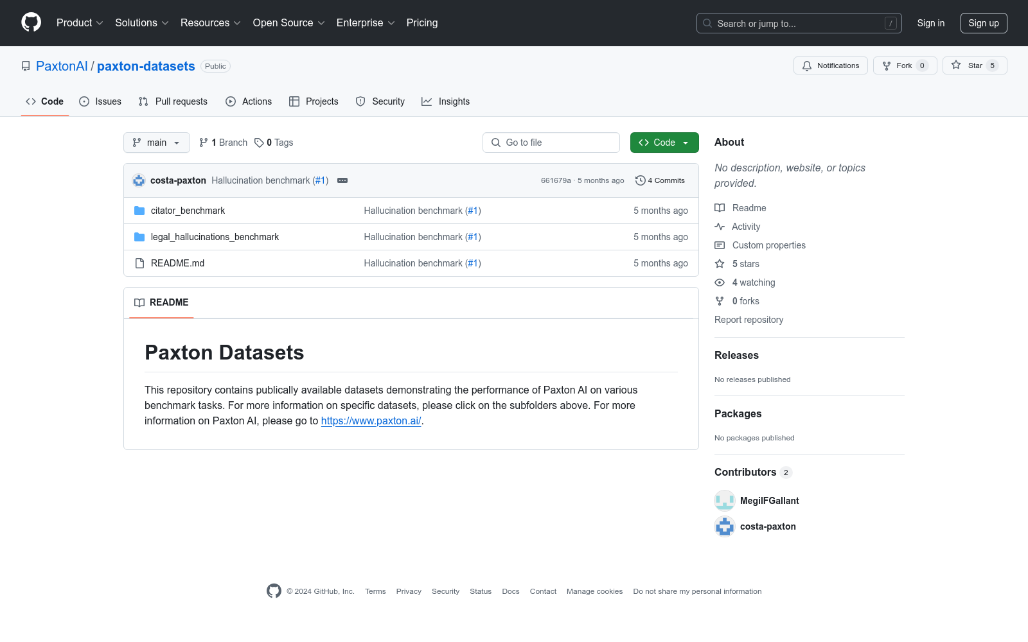Click Do not share my personal information
Screen dimensions: 1028x642
tap(697, 591)
